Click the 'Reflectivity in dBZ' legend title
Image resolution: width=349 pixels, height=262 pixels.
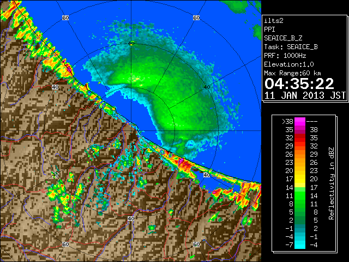pyautogui.click(x=332, y=183)
